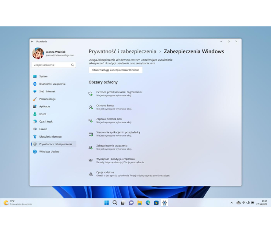Select the Bluetooth i urządzenia icon

tap(35, 84)
